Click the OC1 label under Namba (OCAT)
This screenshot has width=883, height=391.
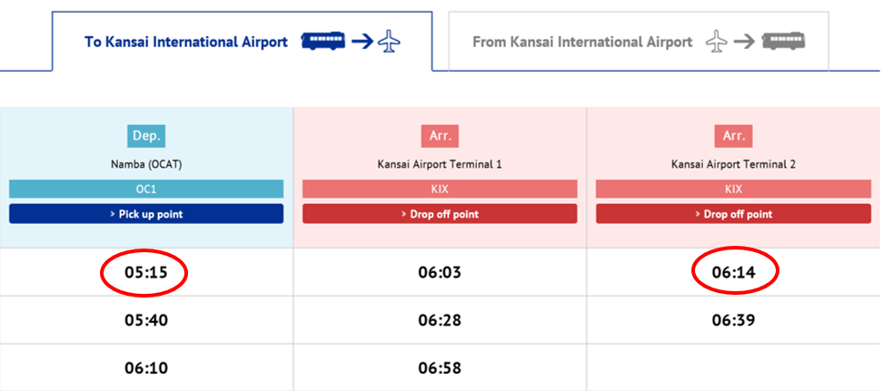click(146, 189)
